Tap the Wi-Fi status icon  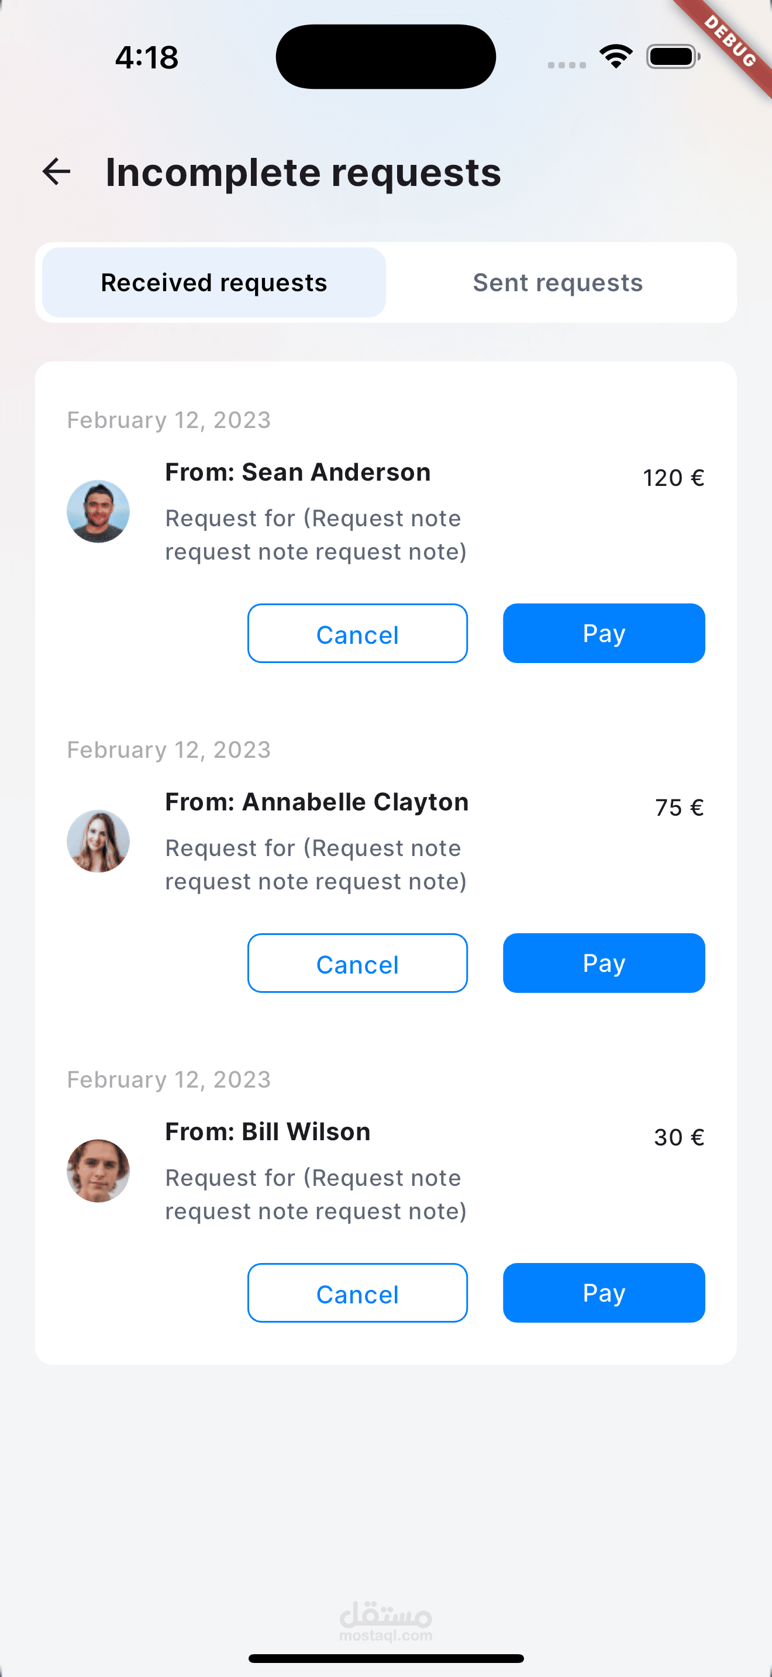click(616, 57)
